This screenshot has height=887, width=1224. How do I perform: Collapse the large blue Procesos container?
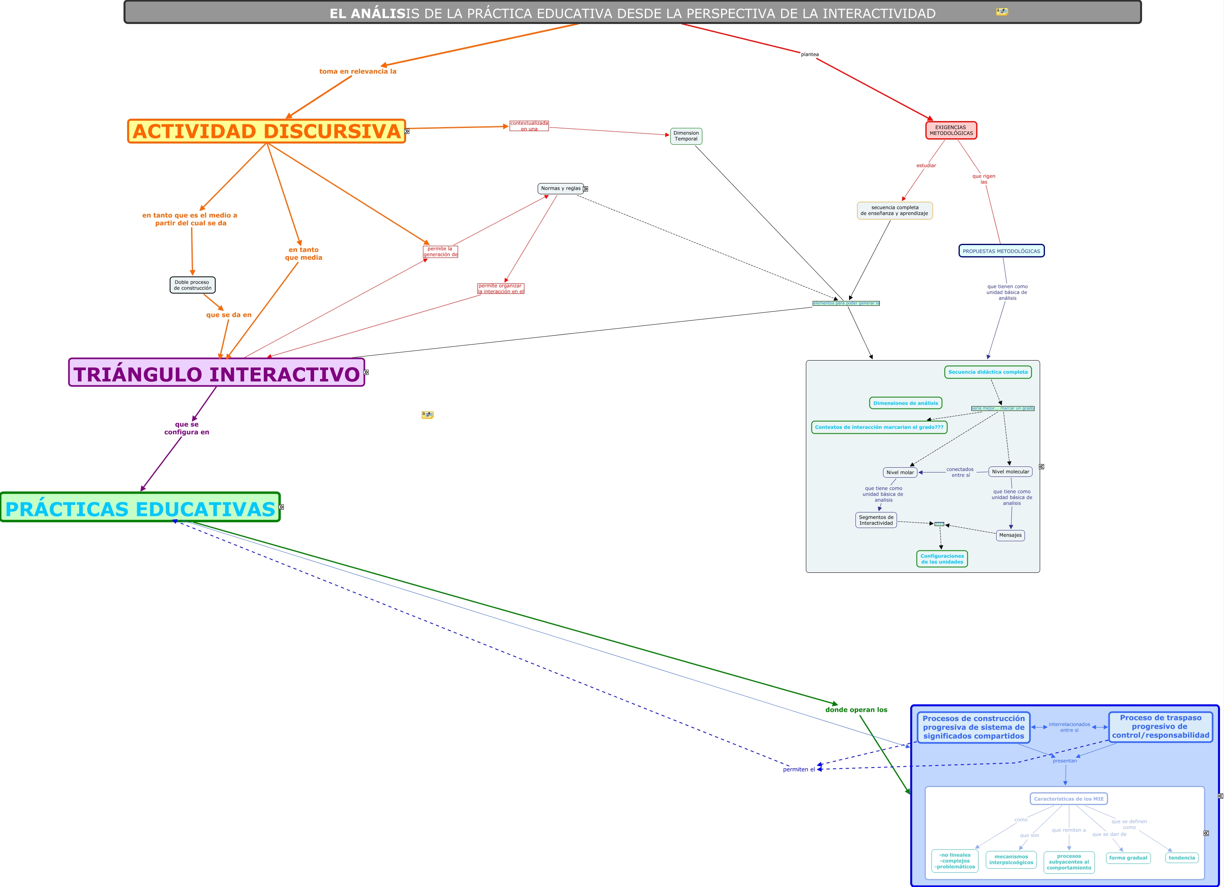tap(1220, 796)
